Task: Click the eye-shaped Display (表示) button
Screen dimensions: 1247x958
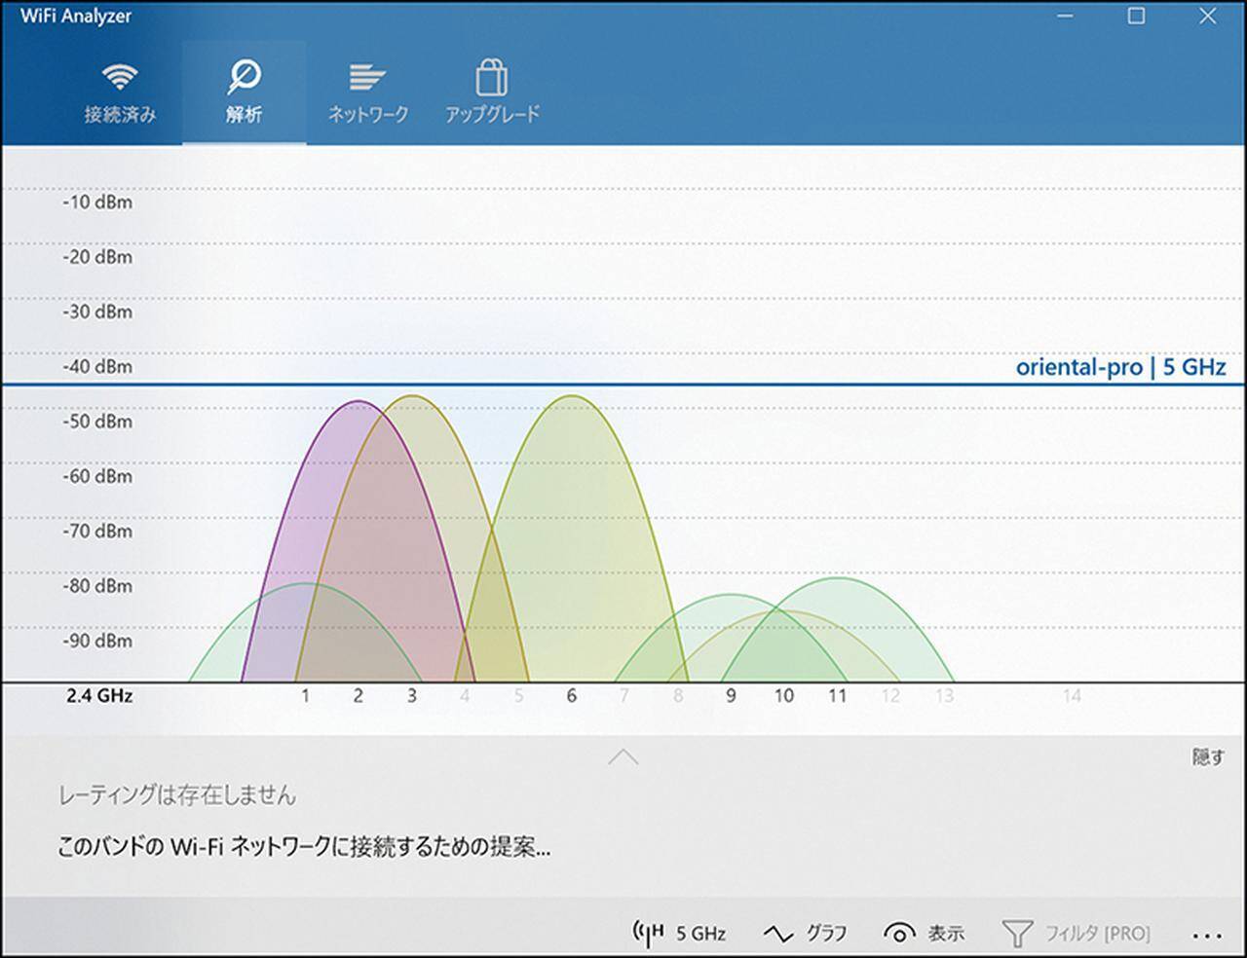Action: 924,933
